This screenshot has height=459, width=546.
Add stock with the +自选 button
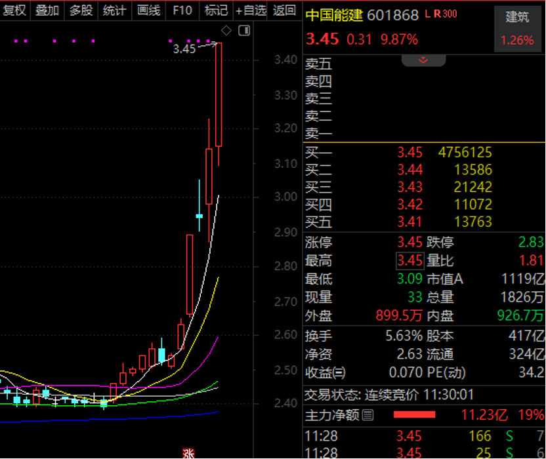[251, 10]
